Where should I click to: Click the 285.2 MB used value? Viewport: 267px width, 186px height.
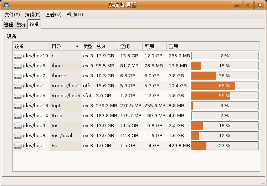click(179, 56)
